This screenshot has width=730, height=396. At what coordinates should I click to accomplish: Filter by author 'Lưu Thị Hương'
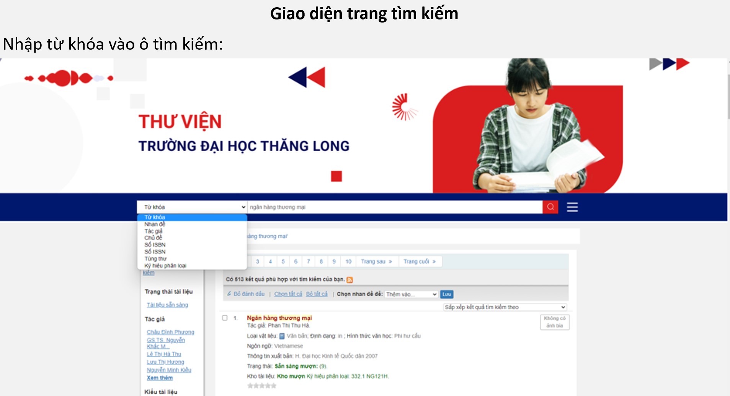165,362
